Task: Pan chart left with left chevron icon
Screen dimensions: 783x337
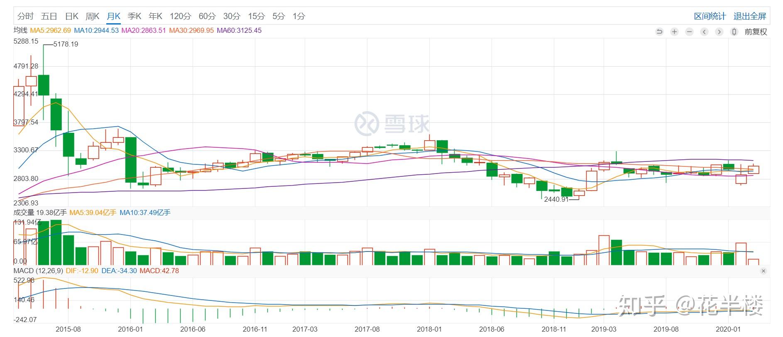Action: click(704, 32)
